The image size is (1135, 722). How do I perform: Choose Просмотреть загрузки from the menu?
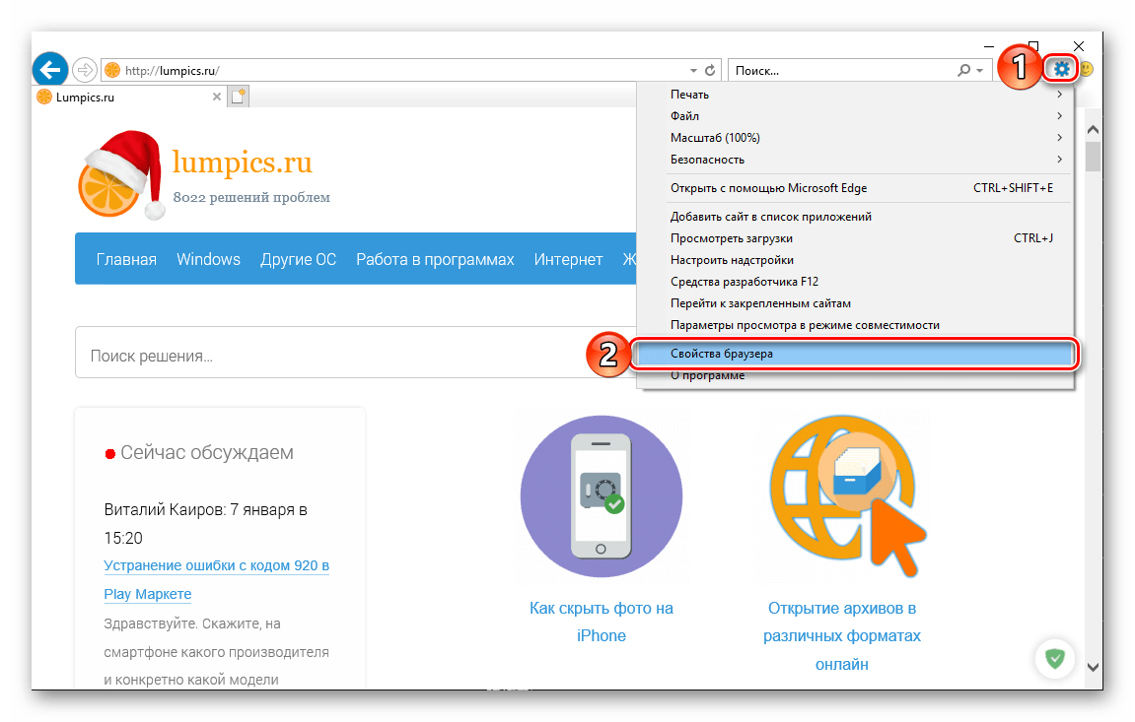(731, 238)
